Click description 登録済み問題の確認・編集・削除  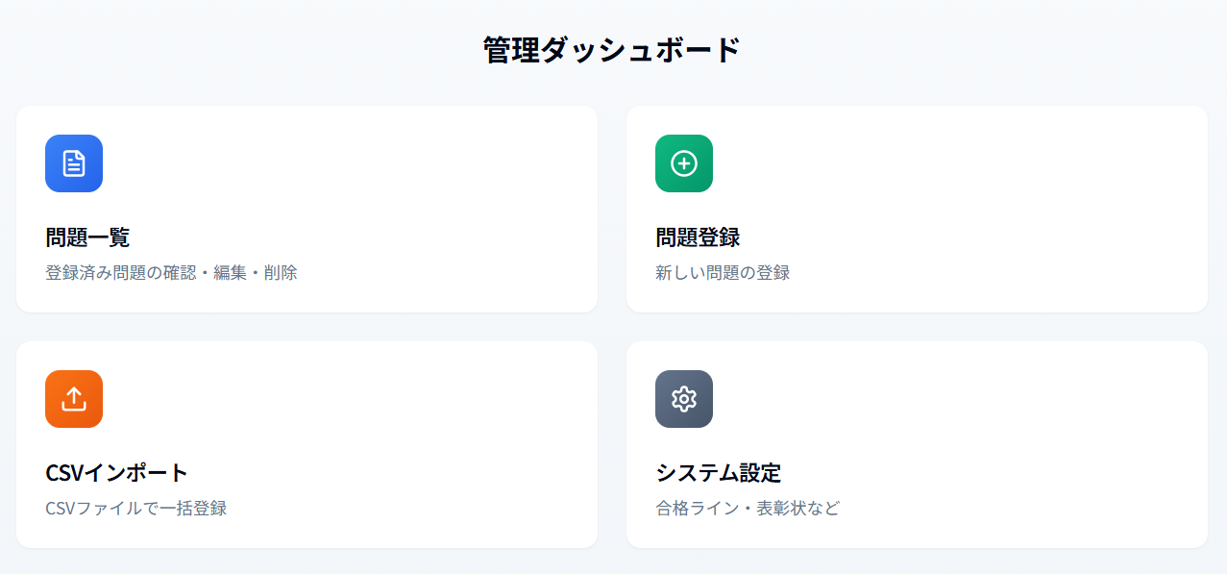click(x=171, y=273)
